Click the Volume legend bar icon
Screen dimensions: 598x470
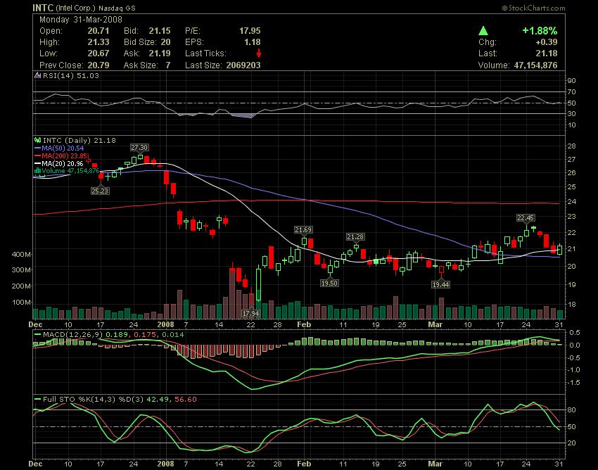(x=38, y=170)
